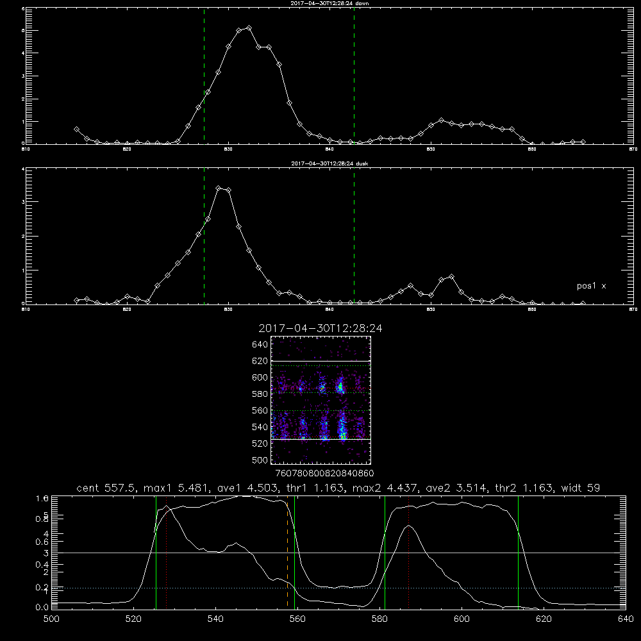Click y-axis label 560 beside the detector image
Viewport: 641px width, 641px height.
[x=260, y=410]
